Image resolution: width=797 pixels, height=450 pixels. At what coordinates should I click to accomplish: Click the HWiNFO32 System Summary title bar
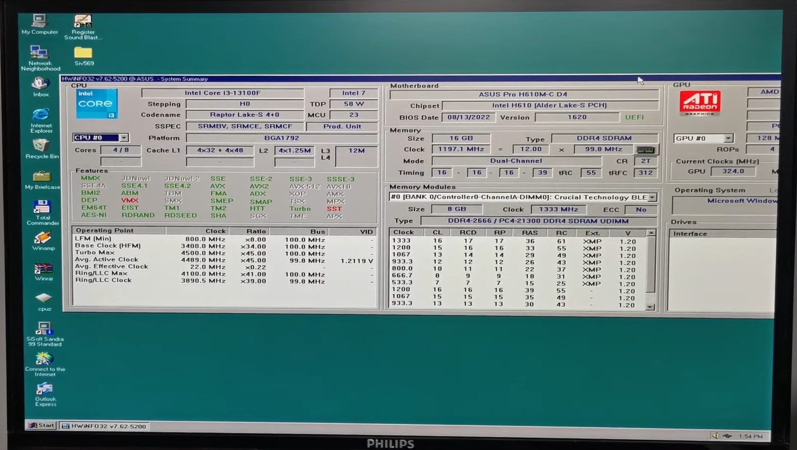(x=420, y=79)
